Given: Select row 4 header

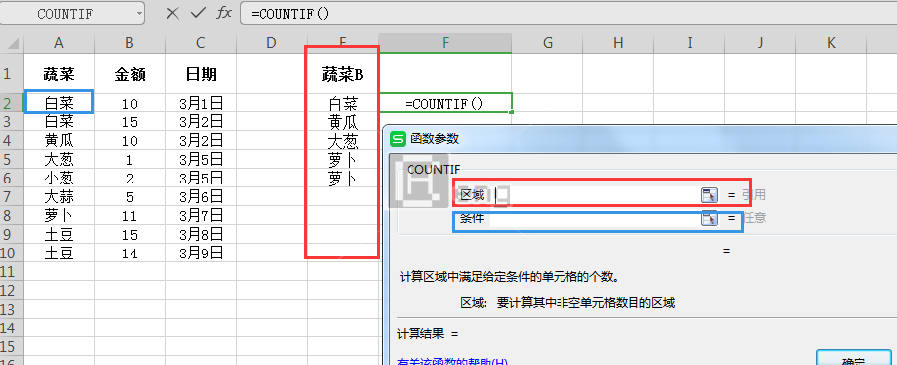Looking at the screenshot, I should pyautogui.click(x=12, y=140).
